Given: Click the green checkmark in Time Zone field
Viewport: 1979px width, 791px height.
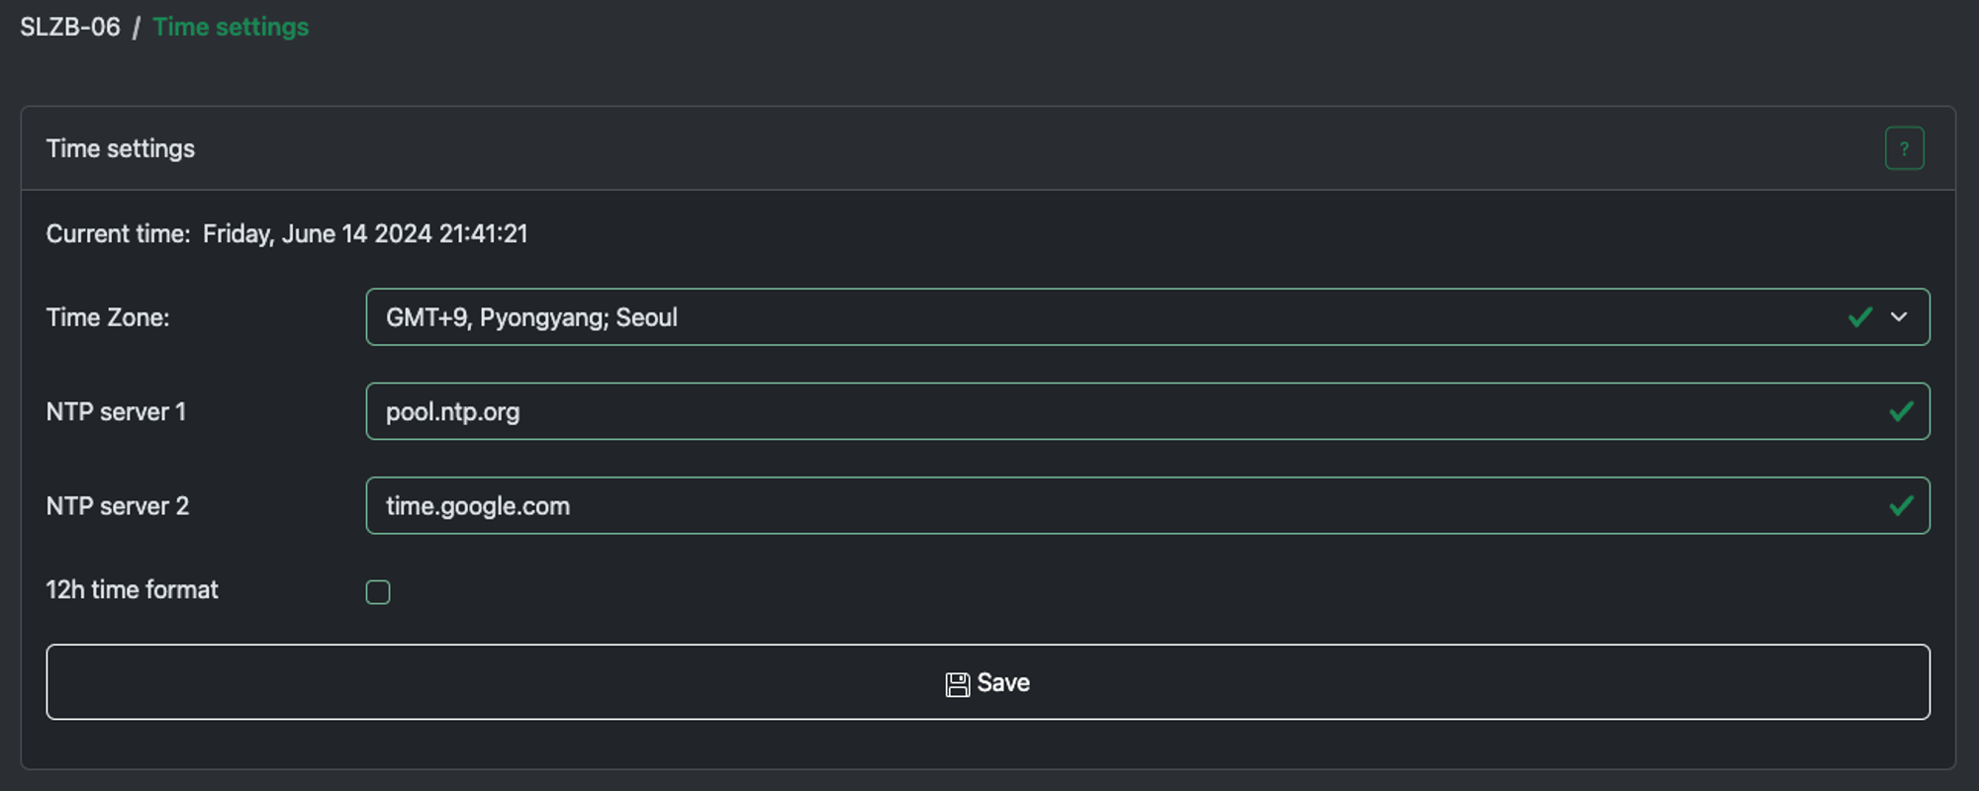Looking at the screenshot, I should (1860, 317).
